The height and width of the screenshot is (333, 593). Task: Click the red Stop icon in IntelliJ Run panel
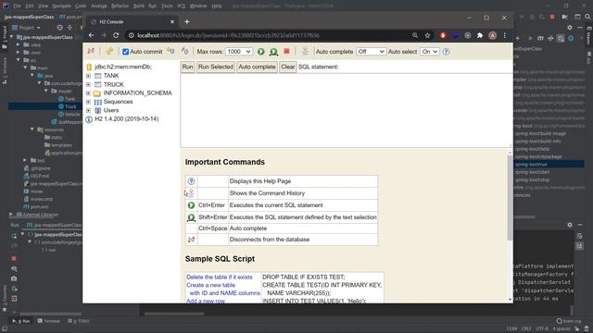14,259
